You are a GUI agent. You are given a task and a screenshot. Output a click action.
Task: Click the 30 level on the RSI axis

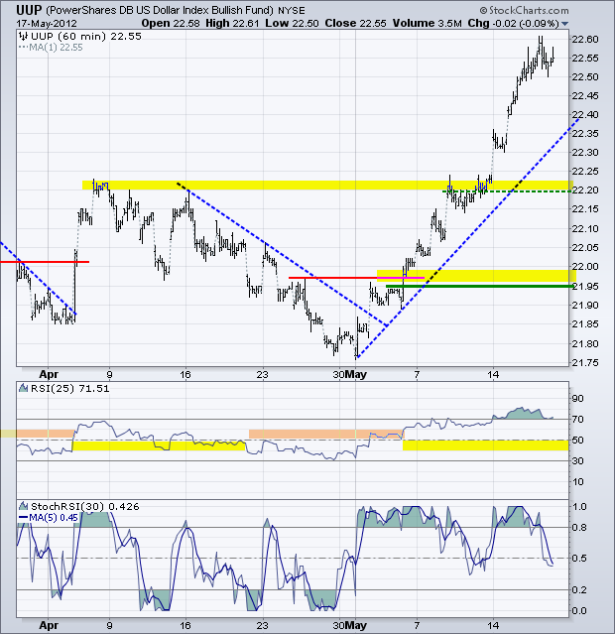pos(577,461)
